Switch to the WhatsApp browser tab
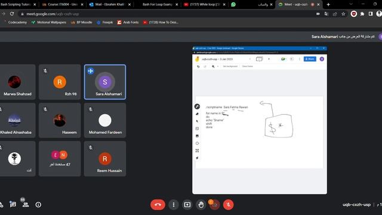The width and height of the screenshot is (382, 215). (x=252, y=4)
